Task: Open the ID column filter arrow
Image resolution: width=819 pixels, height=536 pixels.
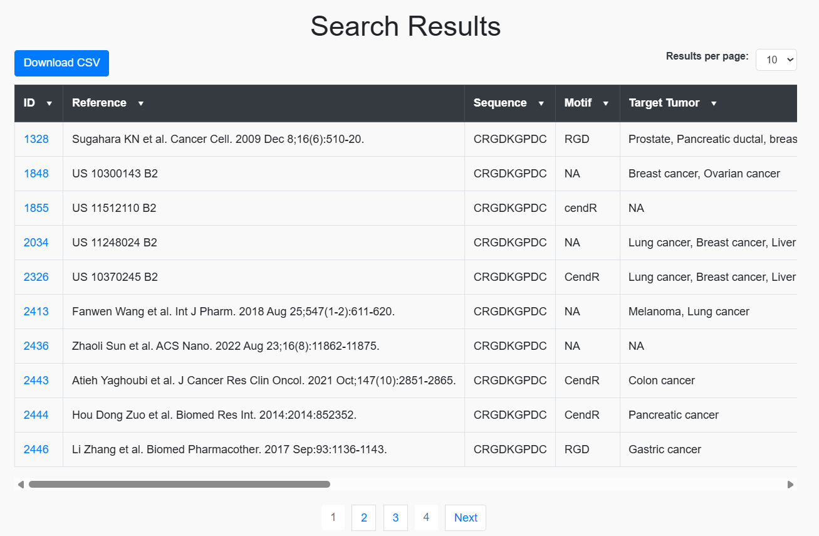Action: click(x=48, y=103)
